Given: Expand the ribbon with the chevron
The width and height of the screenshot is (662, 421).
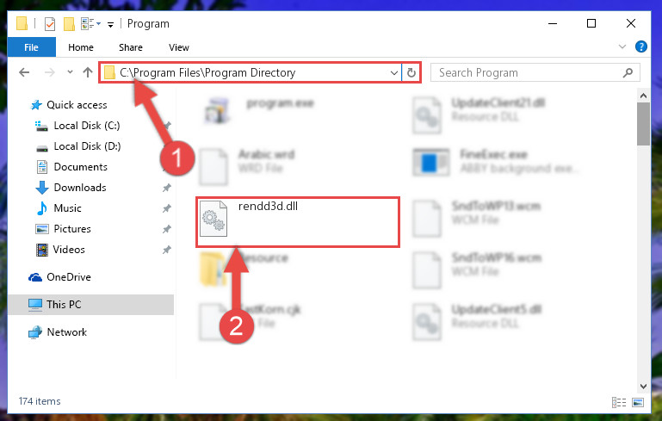Looking at the screenshot, I should tap(622, 46).
